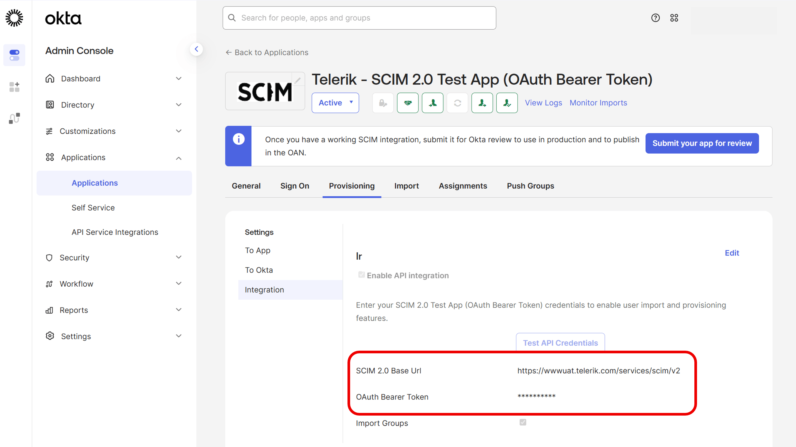Go back to Applications link
The height and width of the screenshot is (447, 796).
[x=267, y=53]
